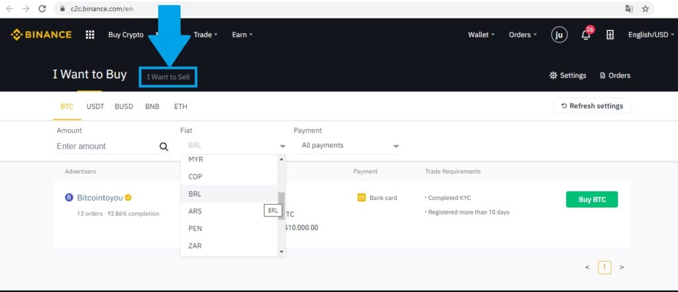Select MYR in the fiat list
Image resolution: width=678 pixels, height=292 pixels.
pos(228,160)
